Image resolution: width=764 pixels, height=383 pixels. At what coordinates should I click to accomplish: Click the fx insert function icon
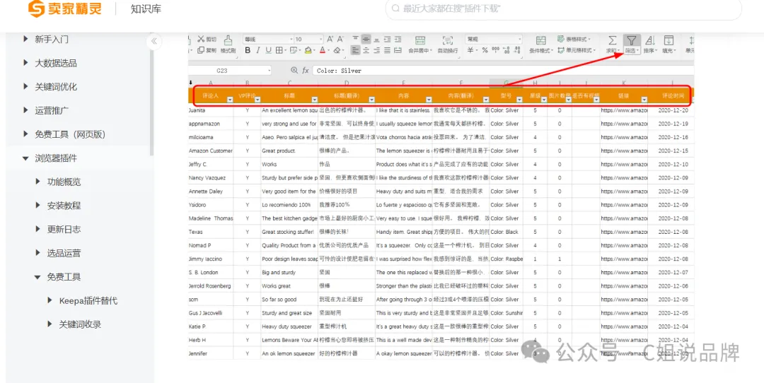(x=306, y=71)
